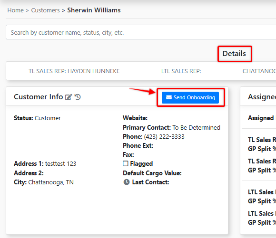
Task: Focus the customer search input field
Action: pos(141,32)
